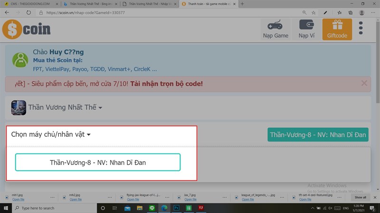The image size is (380, 213).
Task: Open the notification center icon
Action: [x=372, y=208]
